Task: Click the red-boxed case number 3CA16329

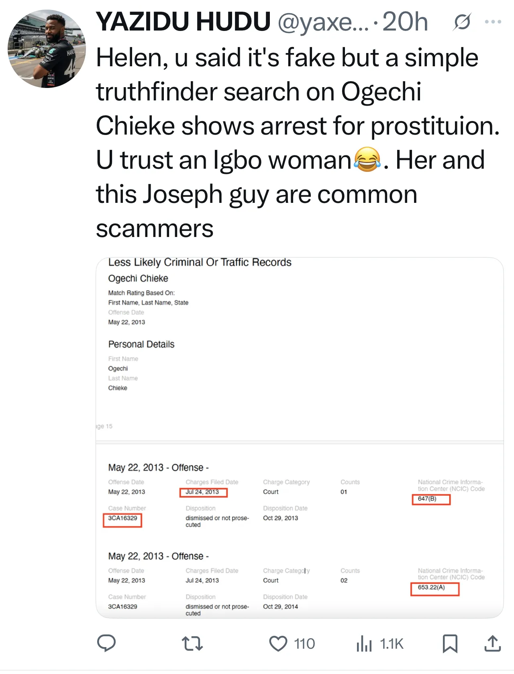Action: tap(122, 519)
